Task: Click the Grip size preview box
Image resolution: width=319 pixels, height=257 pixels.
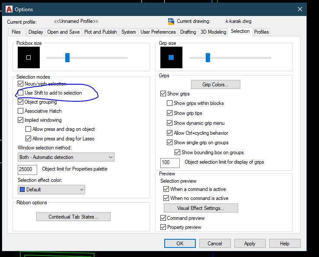Action: tap(171, 57)
